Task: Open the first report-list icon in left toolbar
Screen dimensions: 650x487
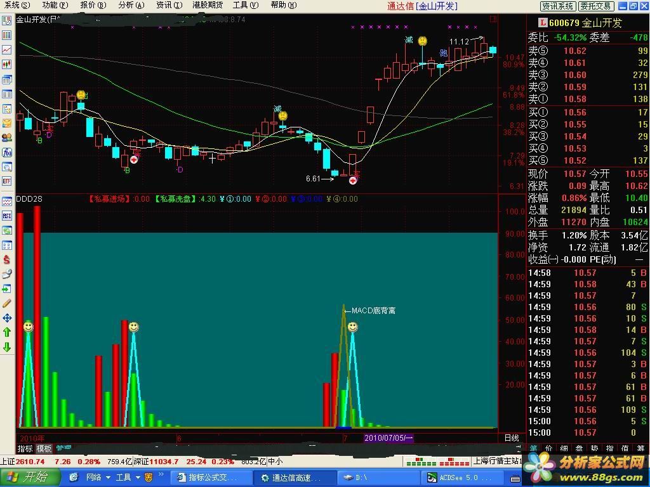Action: tap(6, 21)
